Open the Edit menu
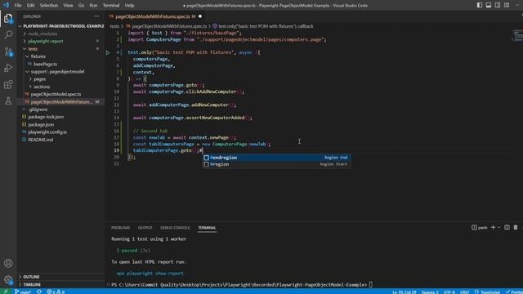 coord(31,6)
